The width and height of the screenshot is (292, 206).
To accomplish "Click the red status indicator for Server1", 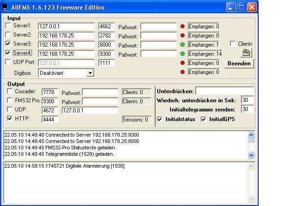I will pyautogui.click(x=182, y=26).
